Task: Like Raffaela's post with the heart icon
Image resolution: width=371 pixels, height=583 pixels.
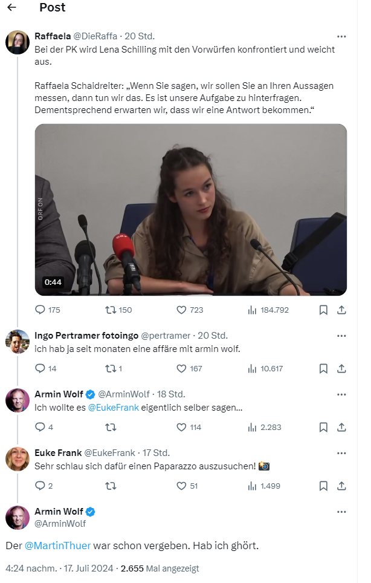Action: click(180, 310)
